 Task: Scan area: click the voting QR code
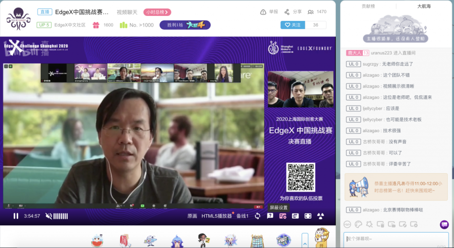pos(301,177)
